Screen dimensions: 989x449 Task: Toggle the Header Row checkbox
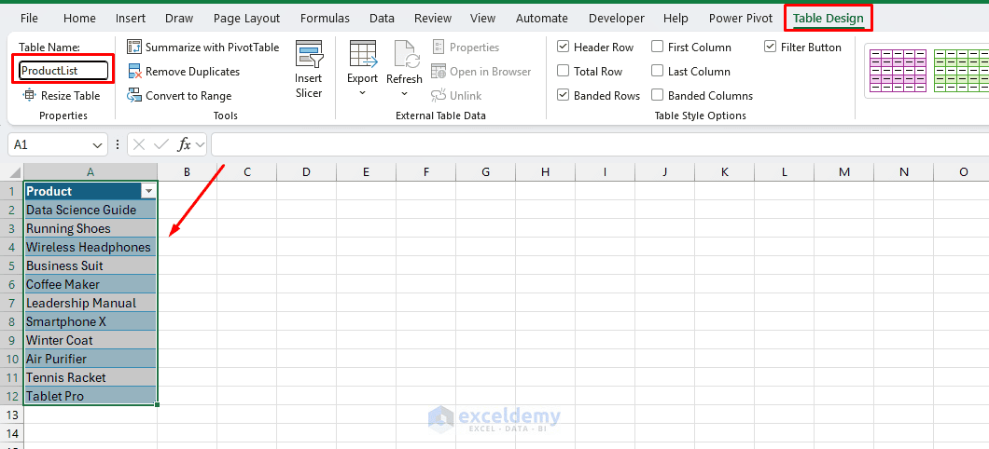pyautogui.click(x=564, y=48)
